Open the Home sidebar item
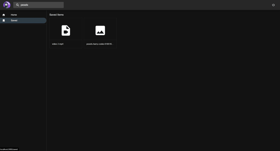 point(23,15)
